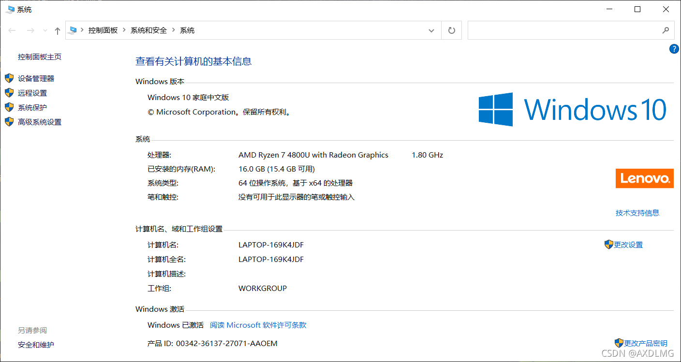Click the system icon in the title bar
This screenshot has width=681, height=362.
10,9
